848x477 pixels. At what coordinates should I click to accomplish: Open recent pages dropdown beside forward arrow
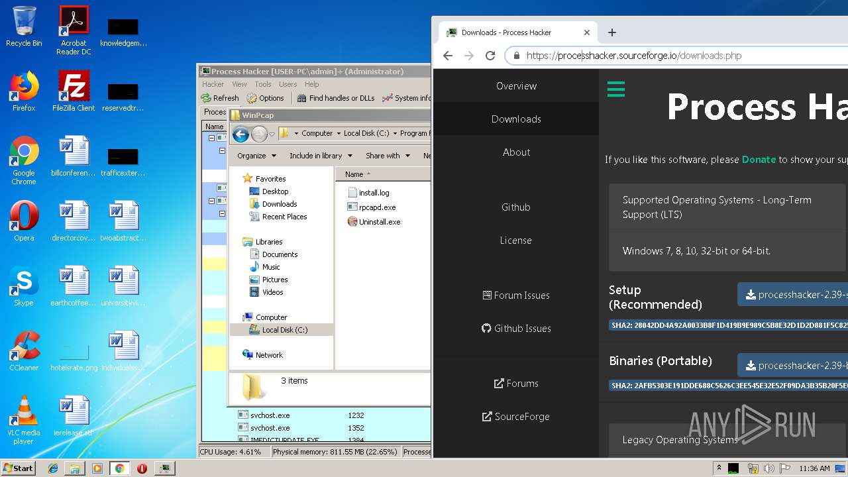(272, 134)
